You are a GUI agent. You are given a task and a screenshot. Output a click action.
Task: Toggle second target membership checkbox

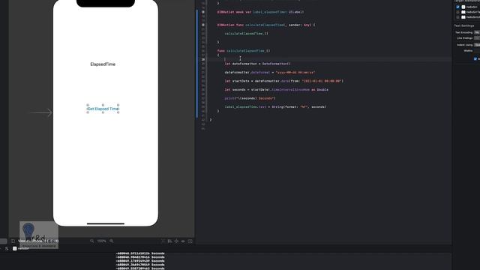[x=458, y=12]
